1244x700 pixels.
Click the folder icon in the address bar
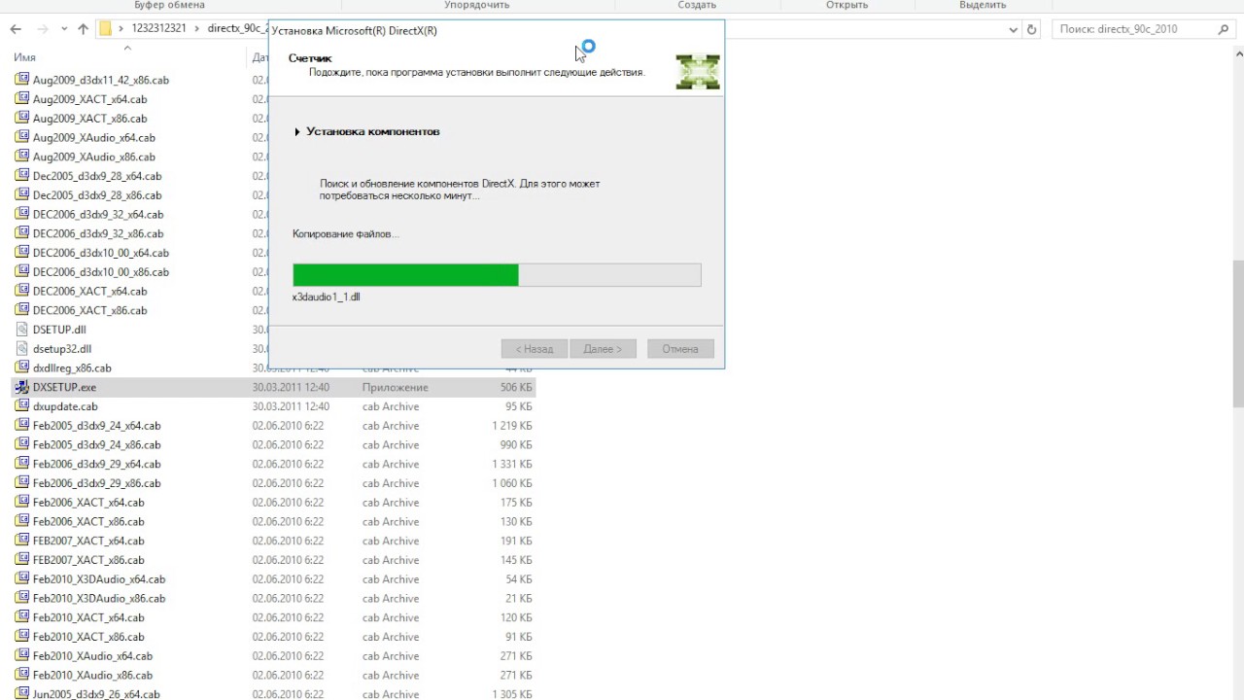coord(106,29)
